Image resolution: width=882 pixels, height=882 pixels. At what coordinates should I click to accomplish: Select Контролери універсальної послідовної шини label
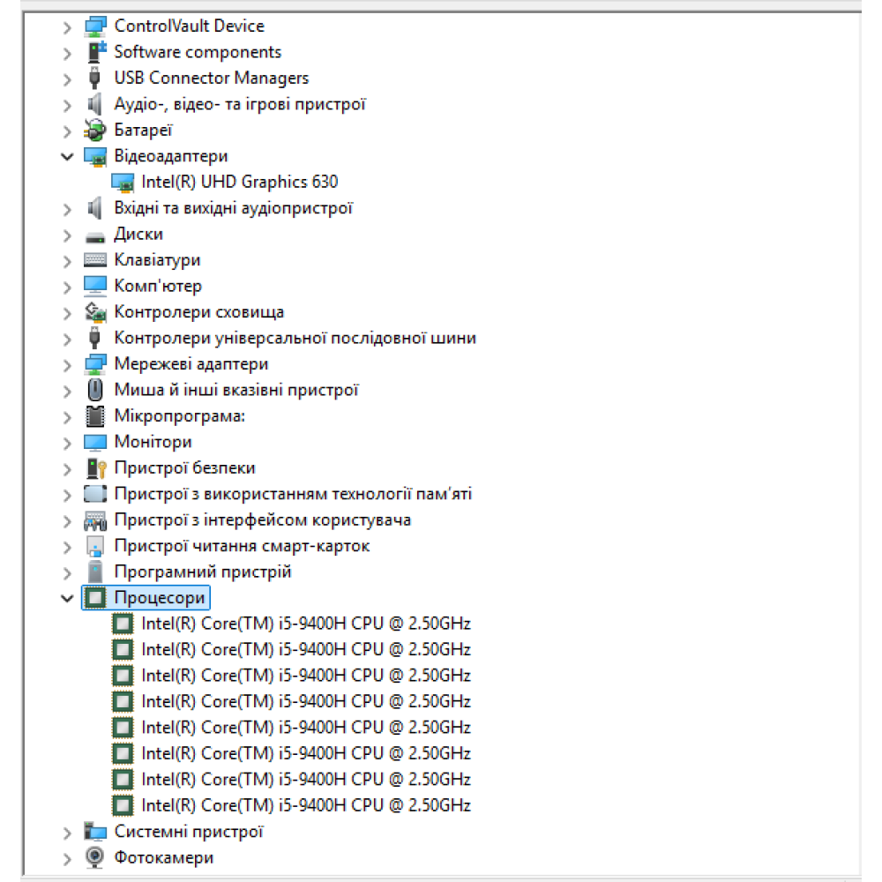295,338
